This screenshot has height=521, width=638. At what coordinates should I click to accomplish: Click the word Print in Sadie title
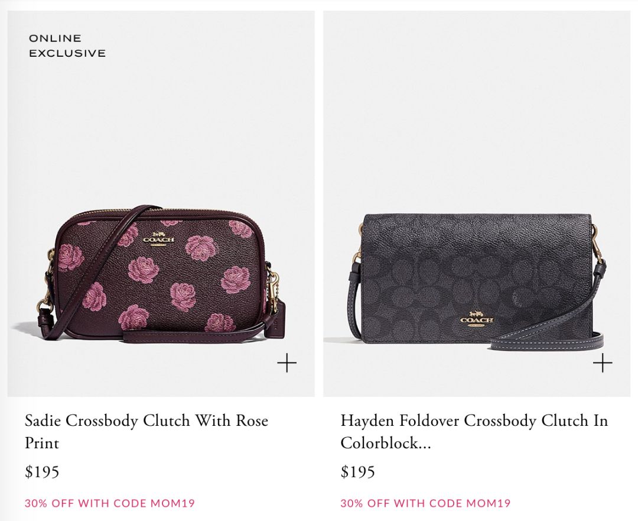click(x=42, y=443)
